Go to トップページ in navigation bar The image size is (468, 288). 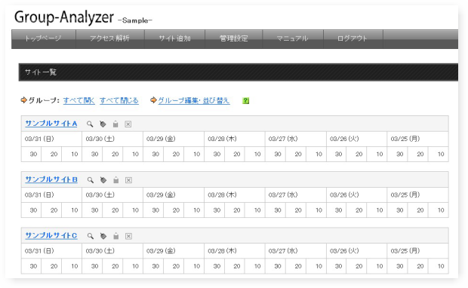[44, 38]
